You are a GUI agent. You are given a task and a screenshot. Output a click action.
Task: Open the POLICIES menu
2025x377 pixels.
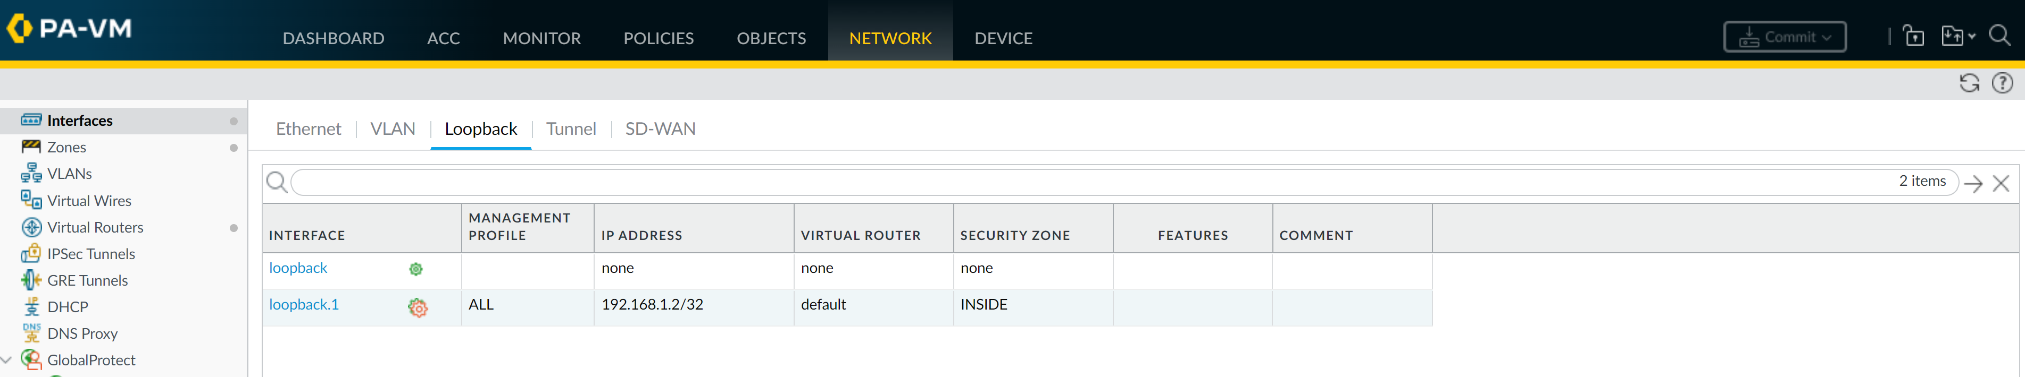[x=658, y=38]
